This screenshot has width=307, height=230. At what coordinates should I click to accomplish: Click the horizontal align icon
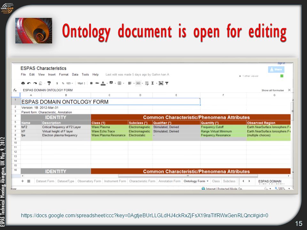(130, 83)
